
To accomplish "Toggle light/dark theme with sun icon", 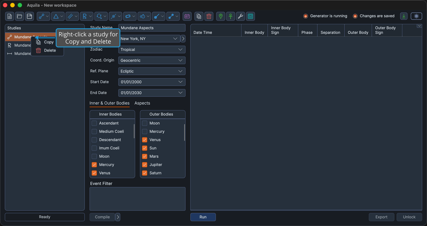I will click(416, 16).
